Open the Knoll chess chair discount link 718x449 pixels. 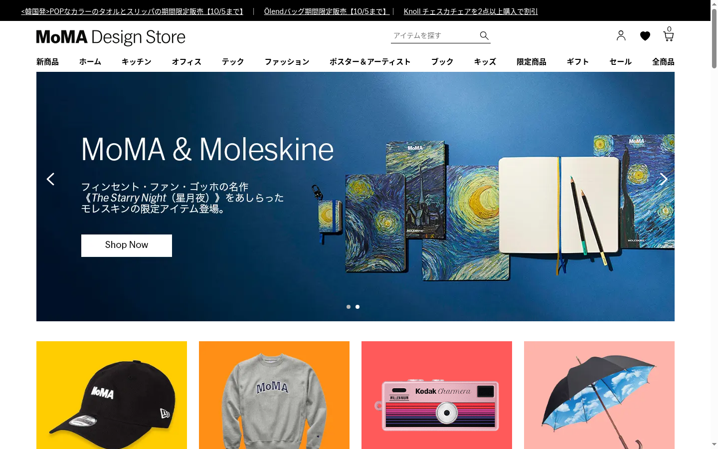(471, 11)
